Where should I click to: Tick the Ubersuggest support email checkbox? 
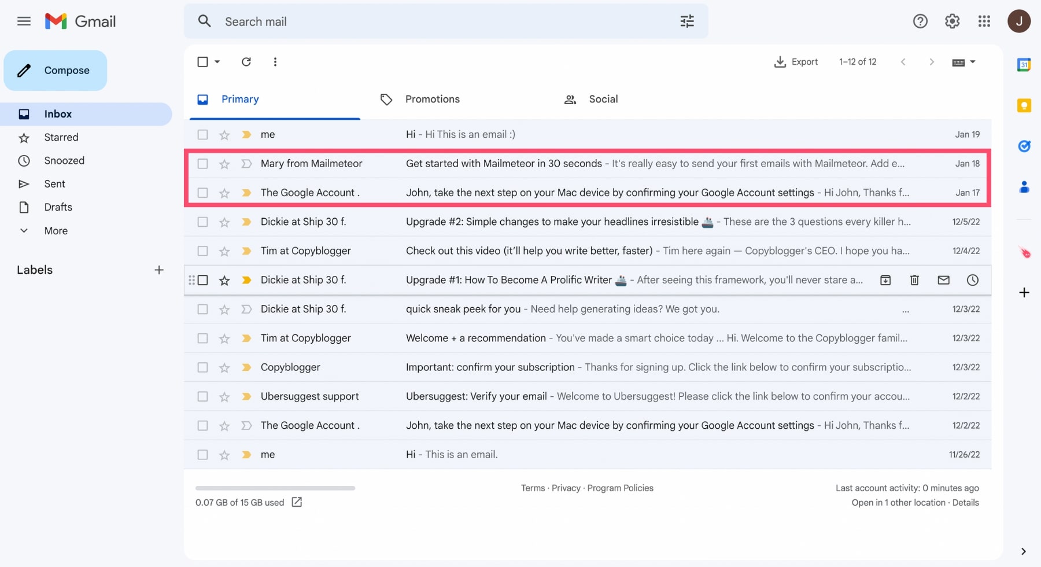(x=202, y=396)
